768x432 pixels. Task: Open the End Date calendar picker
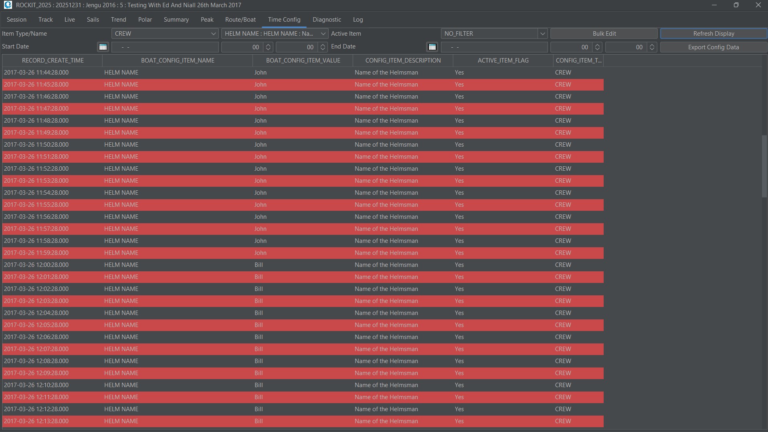432,47
